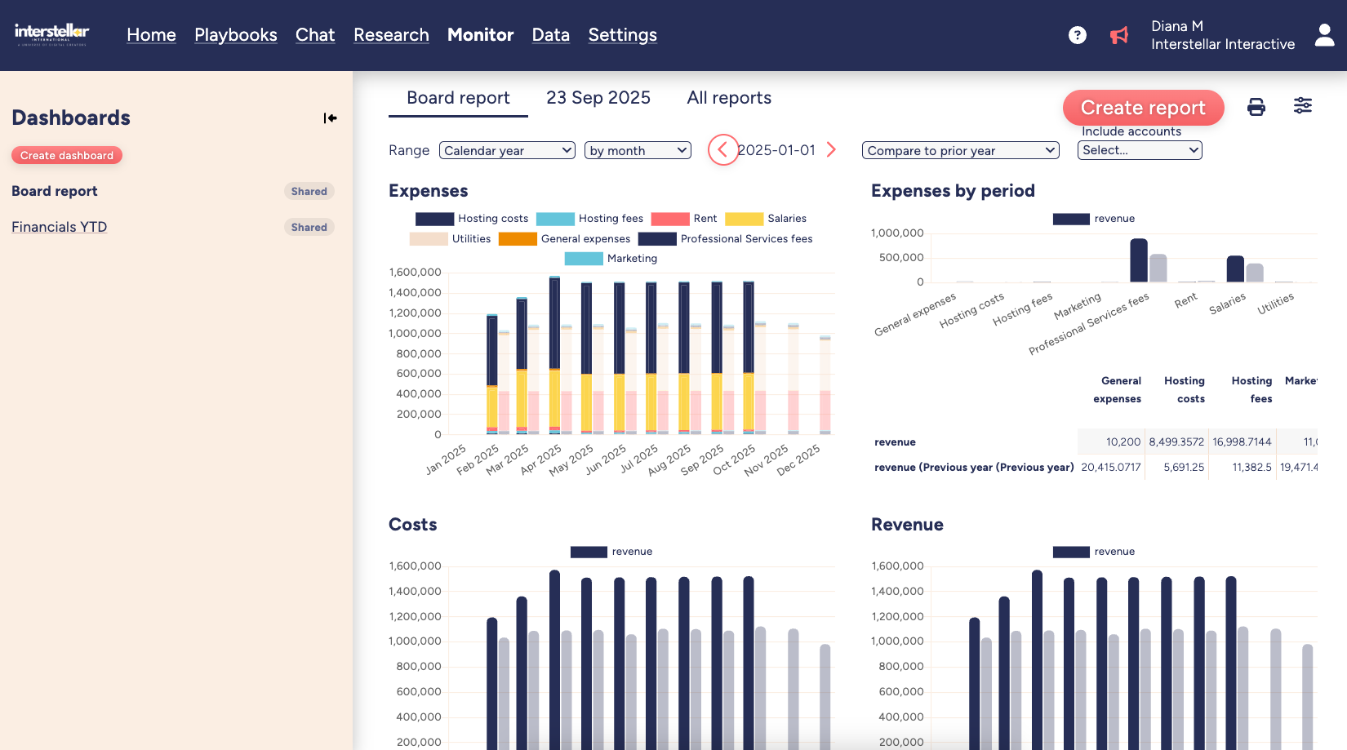Advance to next period with right chevron
The image size is (1347, 750).
[x=831, y=150]
